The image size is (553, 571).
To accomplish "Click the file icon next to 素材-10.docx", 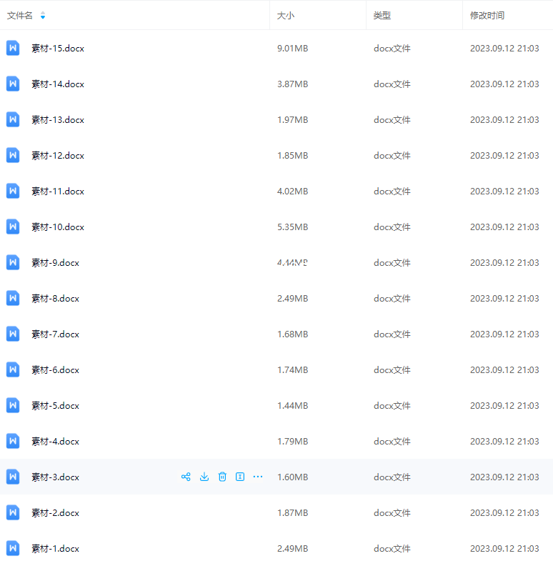I will (13, 227).
